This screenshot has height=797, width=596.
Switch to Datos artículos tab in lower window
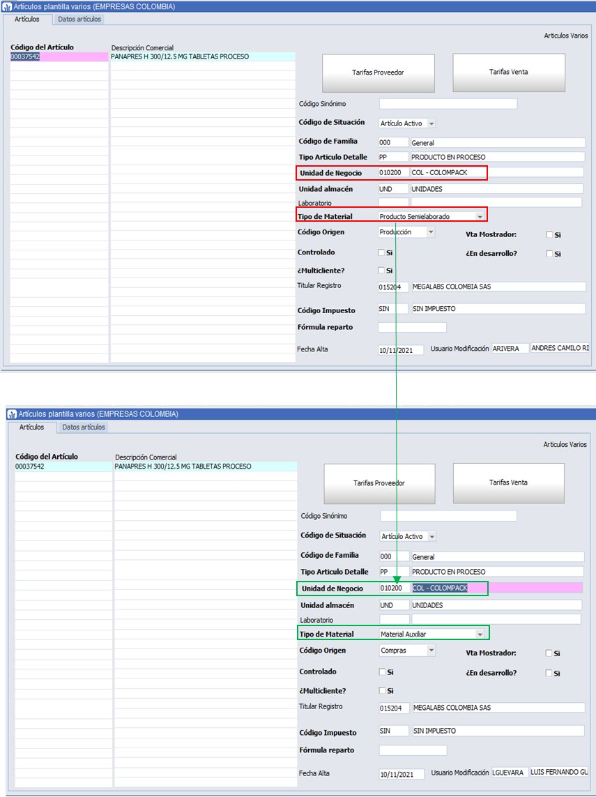(x=84, y=427)
